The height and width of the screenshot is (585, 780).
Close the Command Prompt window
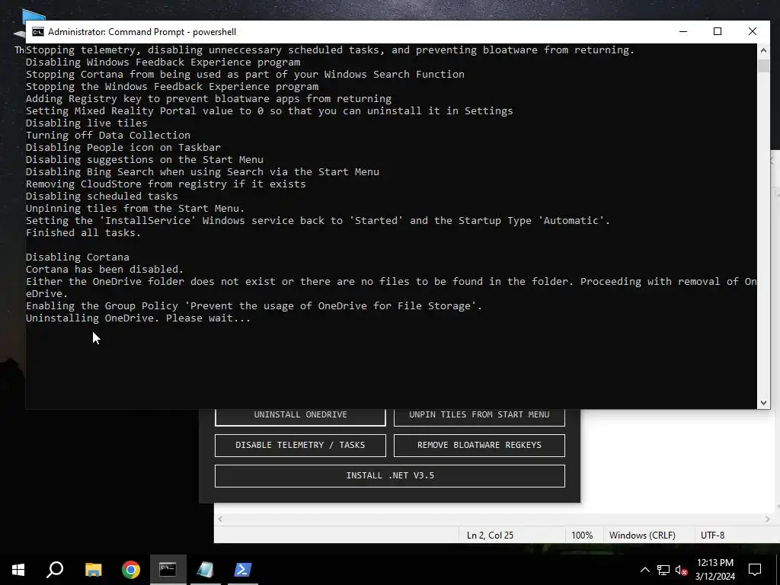tap(752, 32)
